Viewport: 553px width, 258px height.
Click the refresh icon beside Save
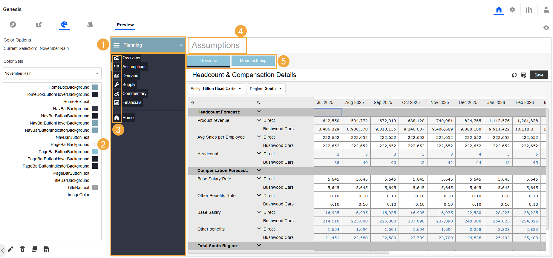514,75
